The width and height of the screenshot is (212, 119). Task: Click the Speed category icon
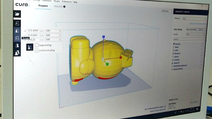pos(173,57)
